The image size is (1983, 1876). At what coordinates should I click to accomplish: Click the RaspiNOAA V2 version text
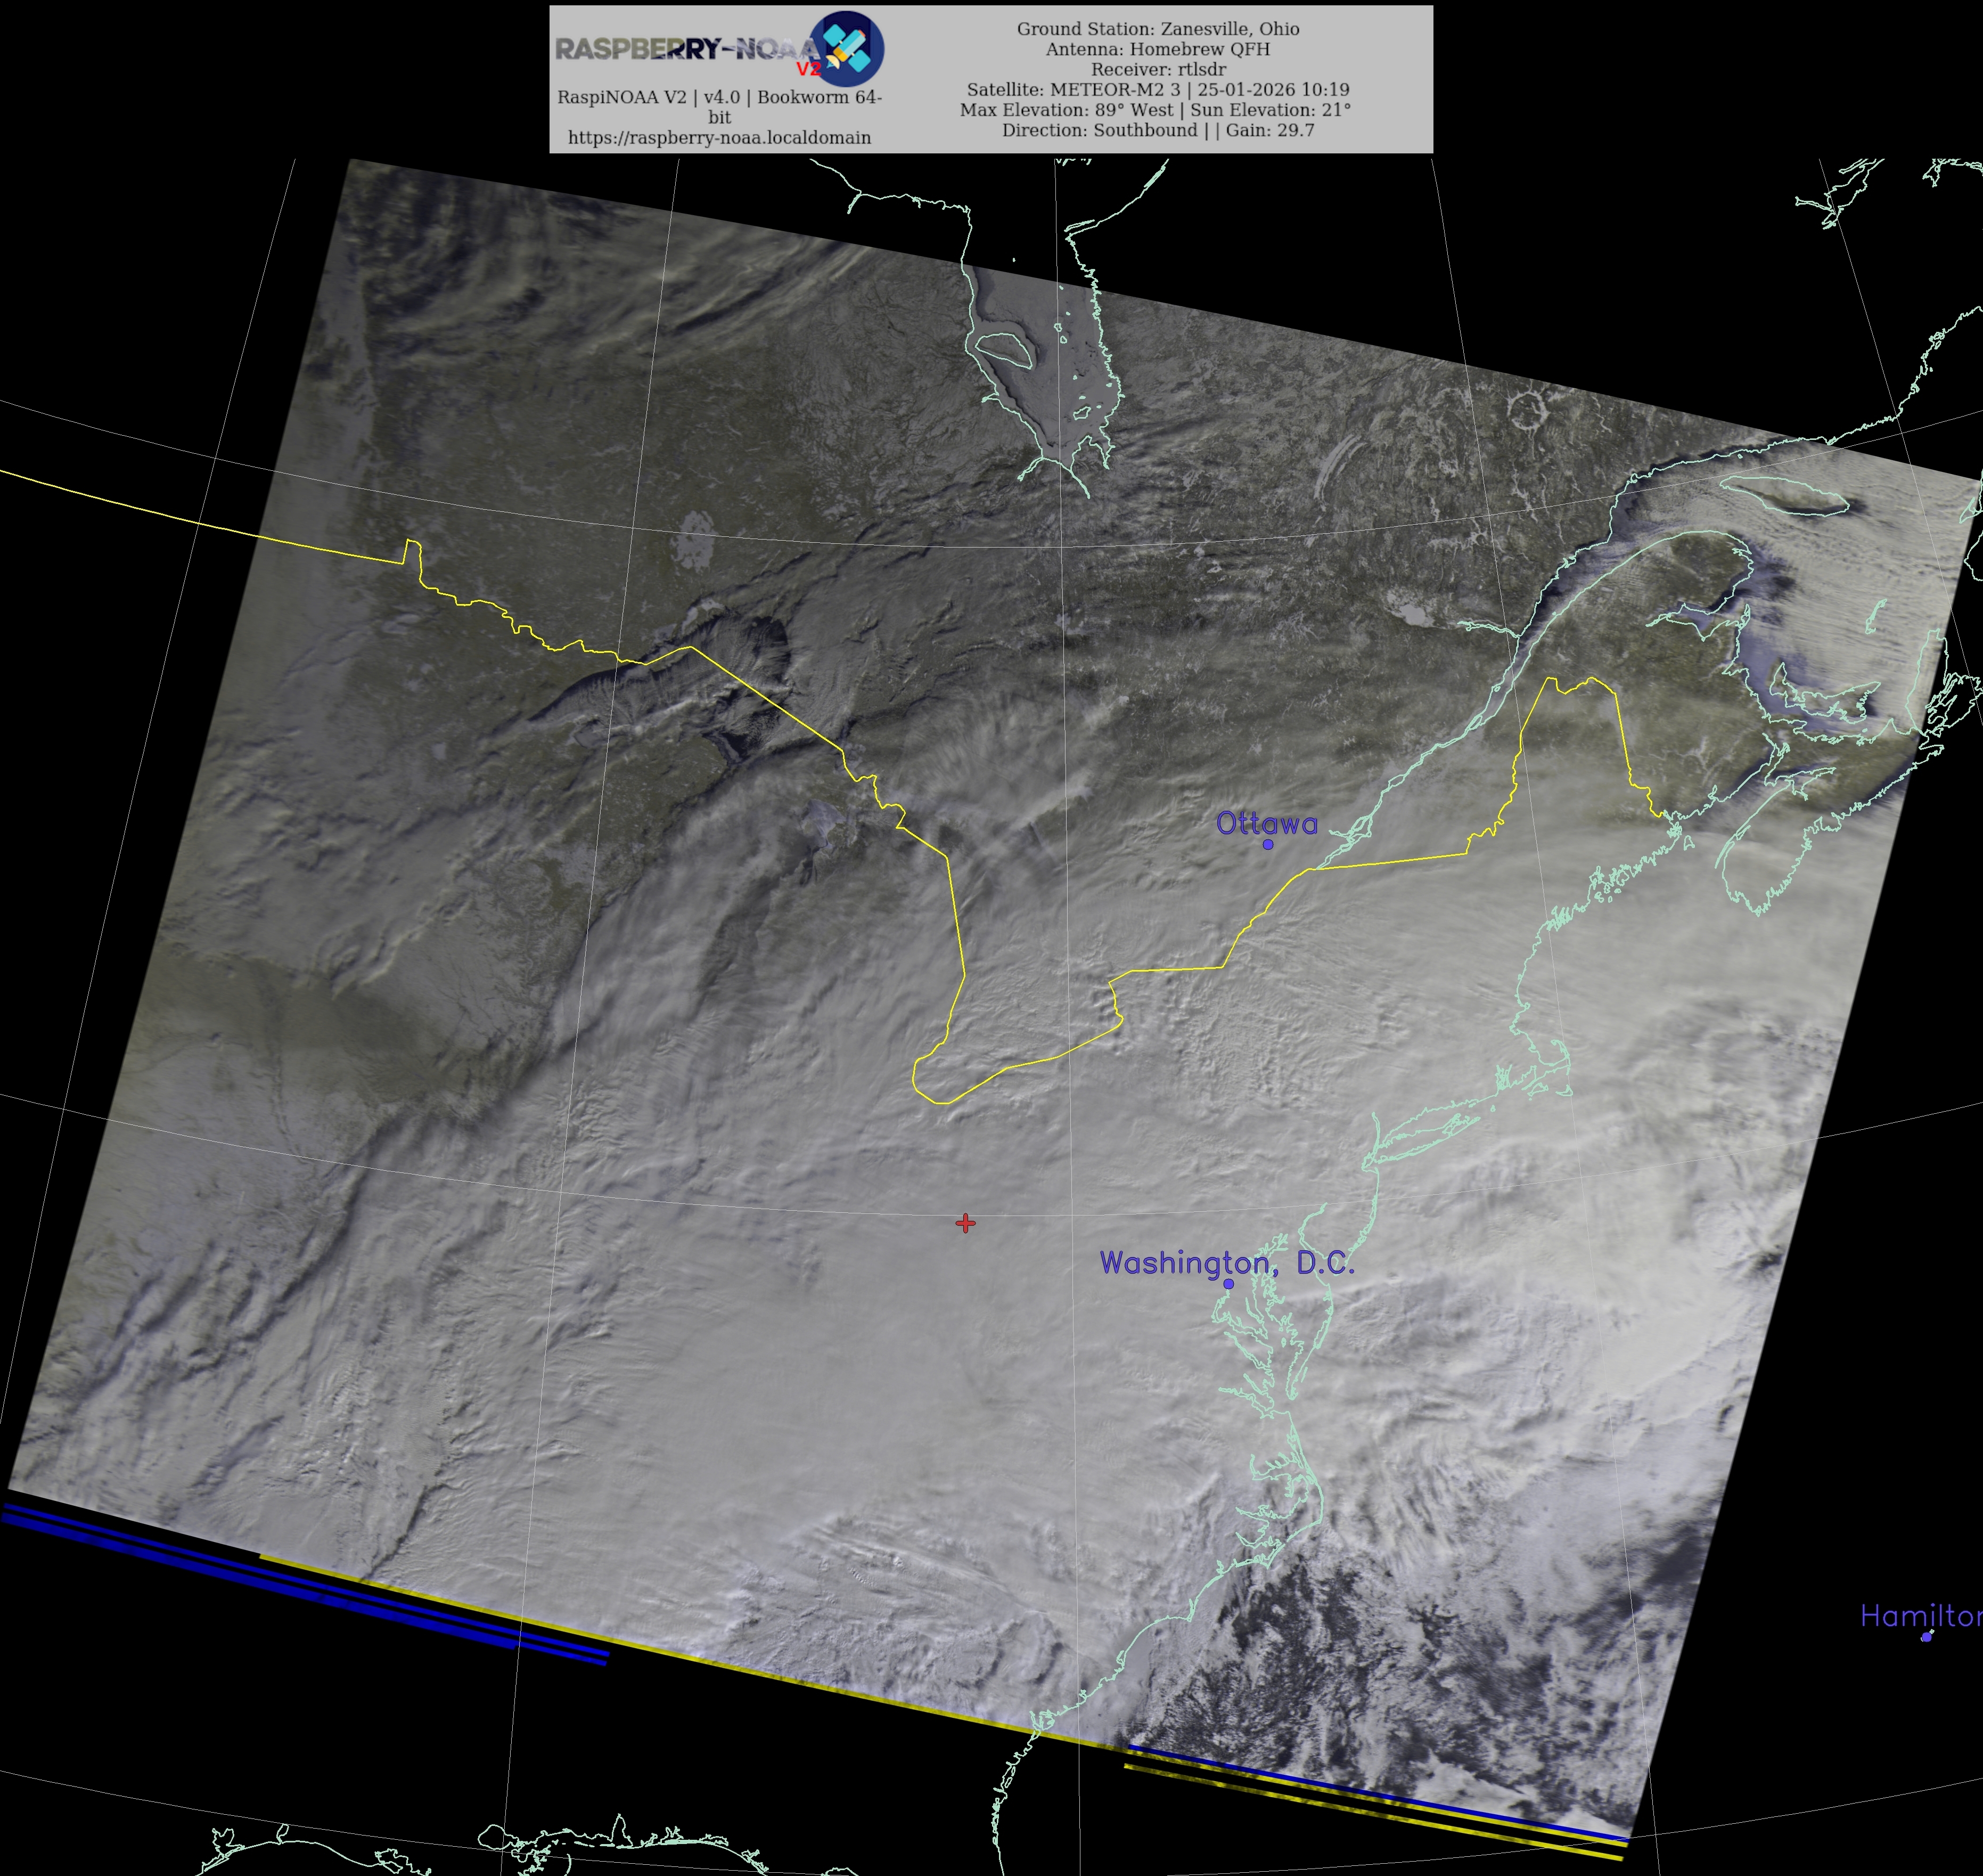pos(719,97)
